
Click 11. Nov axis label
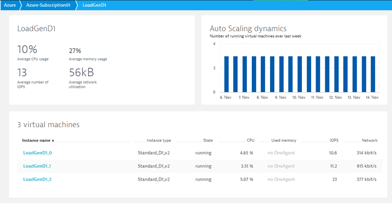pos(317,97)
